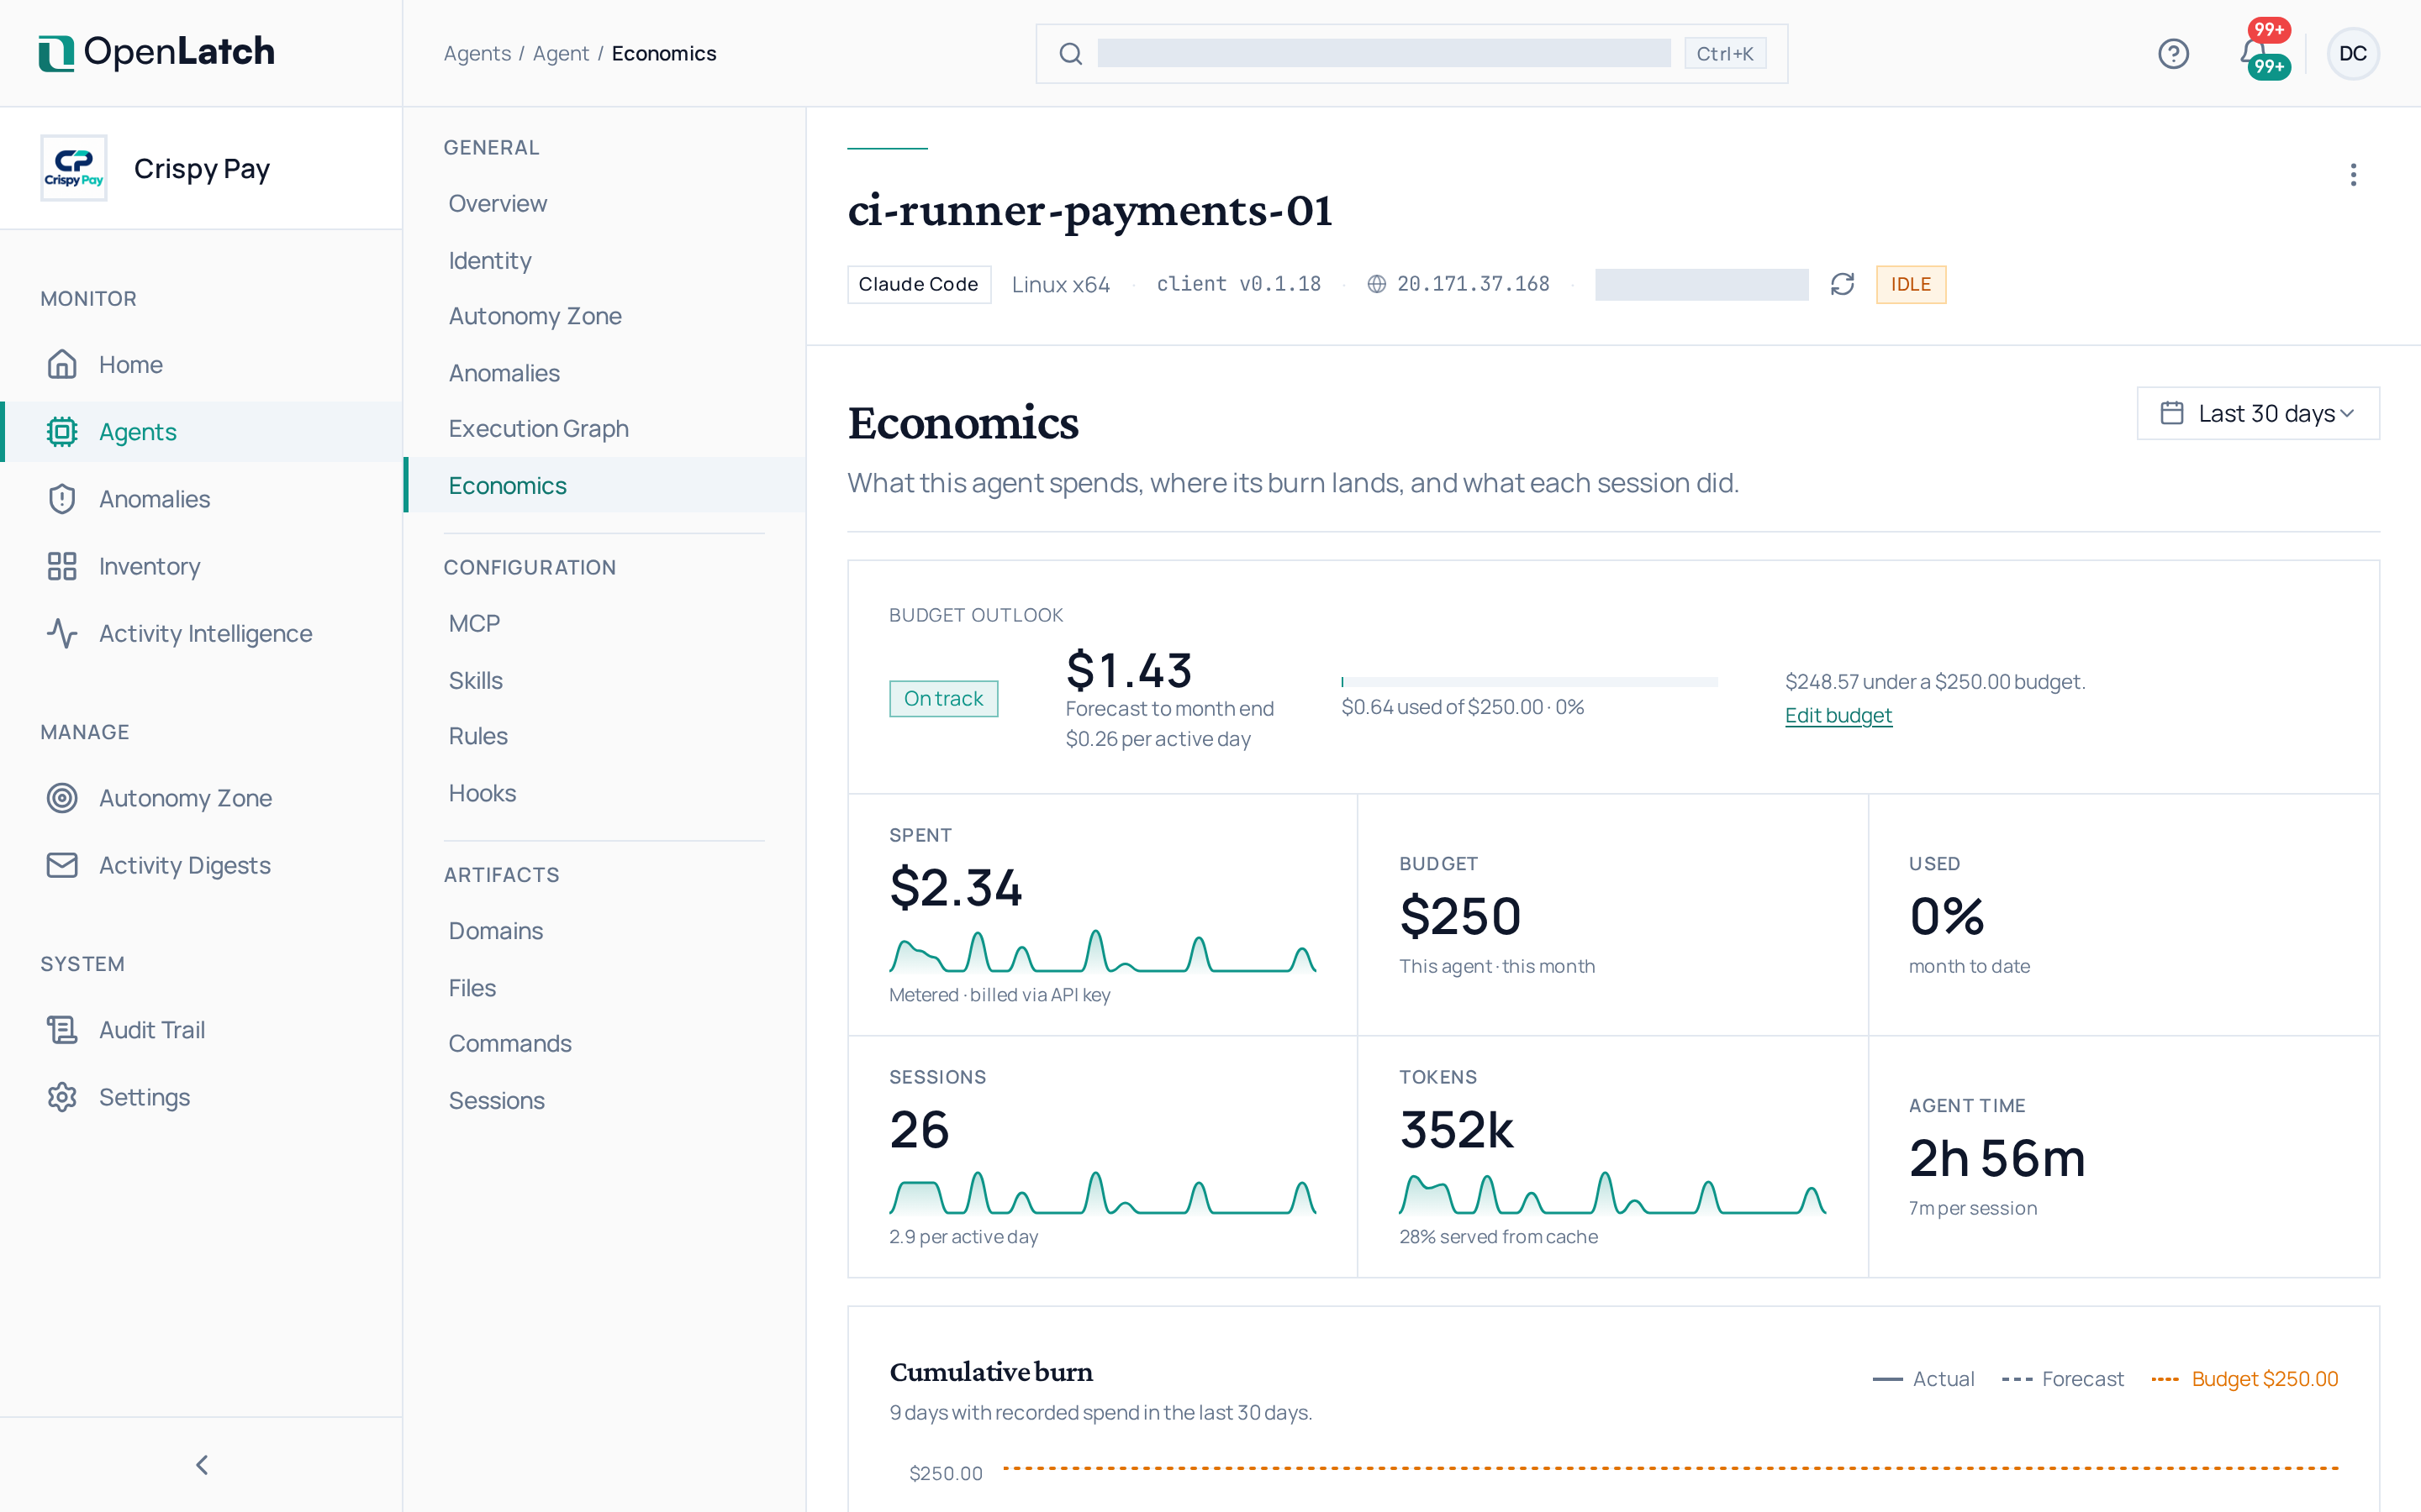This screenshot has height=1512, width=2421.
Task: Click the Anomalies shield icon in Monitor
Action: (x=62, y=499)
